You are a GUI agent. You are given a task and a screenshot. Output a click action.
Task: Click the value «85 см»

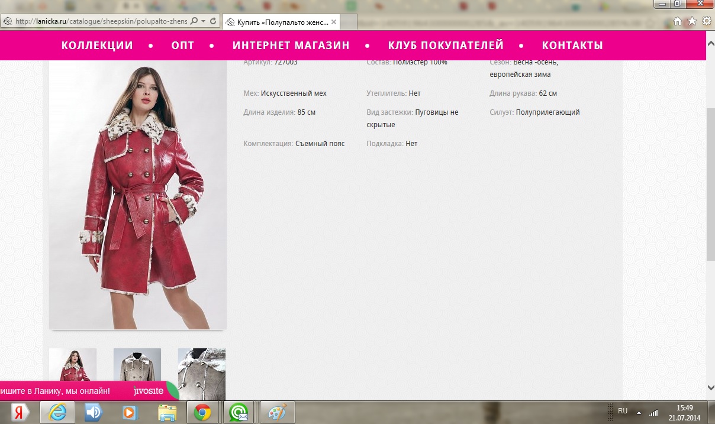point(307,112)
